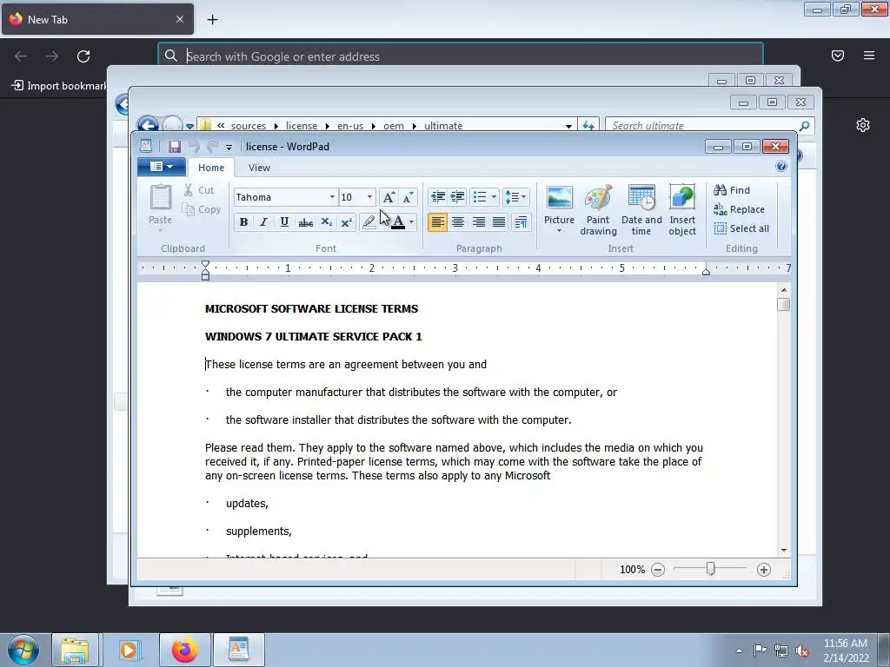Open Windows Media Player taskbar icon
The image size is (890, 667).
(x=129, y=650)
